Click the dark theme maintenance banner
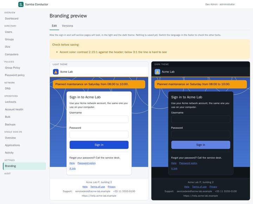Screen dimensions: 253x204 (201, 84)
